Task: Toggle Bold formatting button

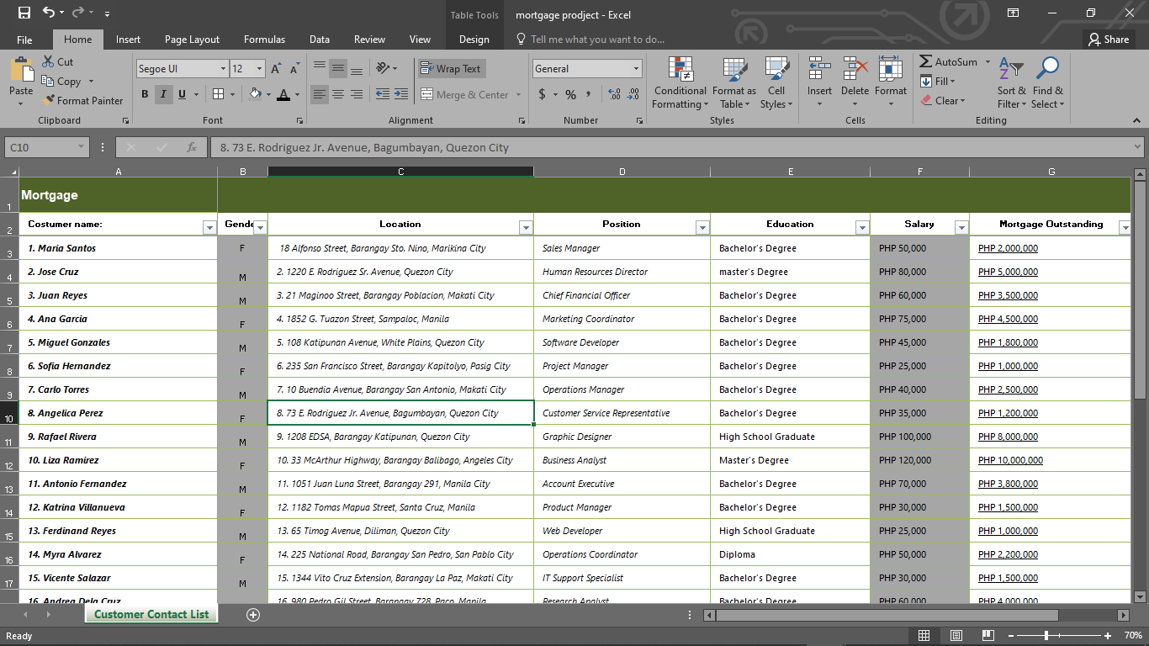Action: 145,94
